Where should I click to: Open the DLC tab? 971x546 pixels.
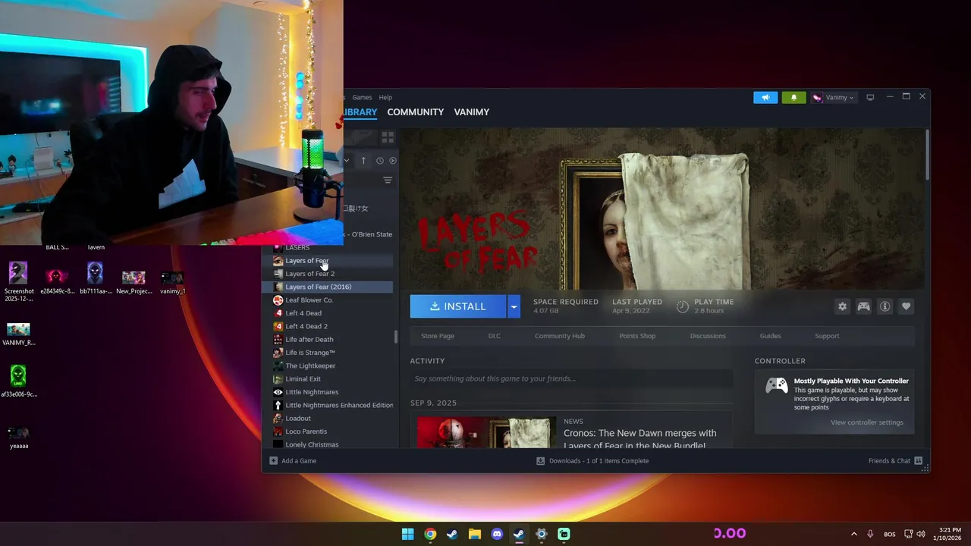pyautogui.click(x=495, y=336)
